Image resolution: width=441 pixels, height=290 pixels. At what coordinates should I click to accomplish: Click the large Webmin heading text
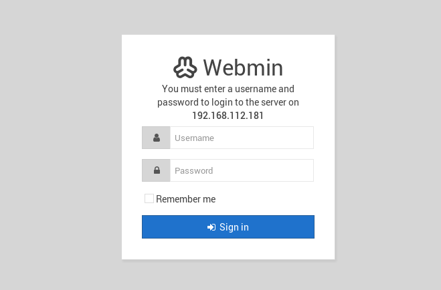click(x=243, y=67)
